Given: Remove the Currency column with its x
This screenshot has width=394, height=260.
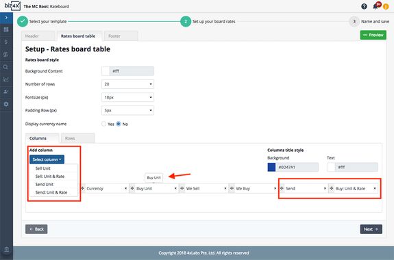Looking at the screenshot, I should [x=125, y=188].
